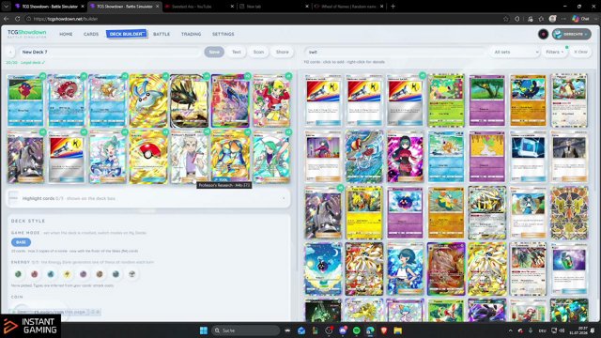Select the Darkness energy type icon
Image resolution: width=601 pixels, height=338 pixels.
(116, 274)
